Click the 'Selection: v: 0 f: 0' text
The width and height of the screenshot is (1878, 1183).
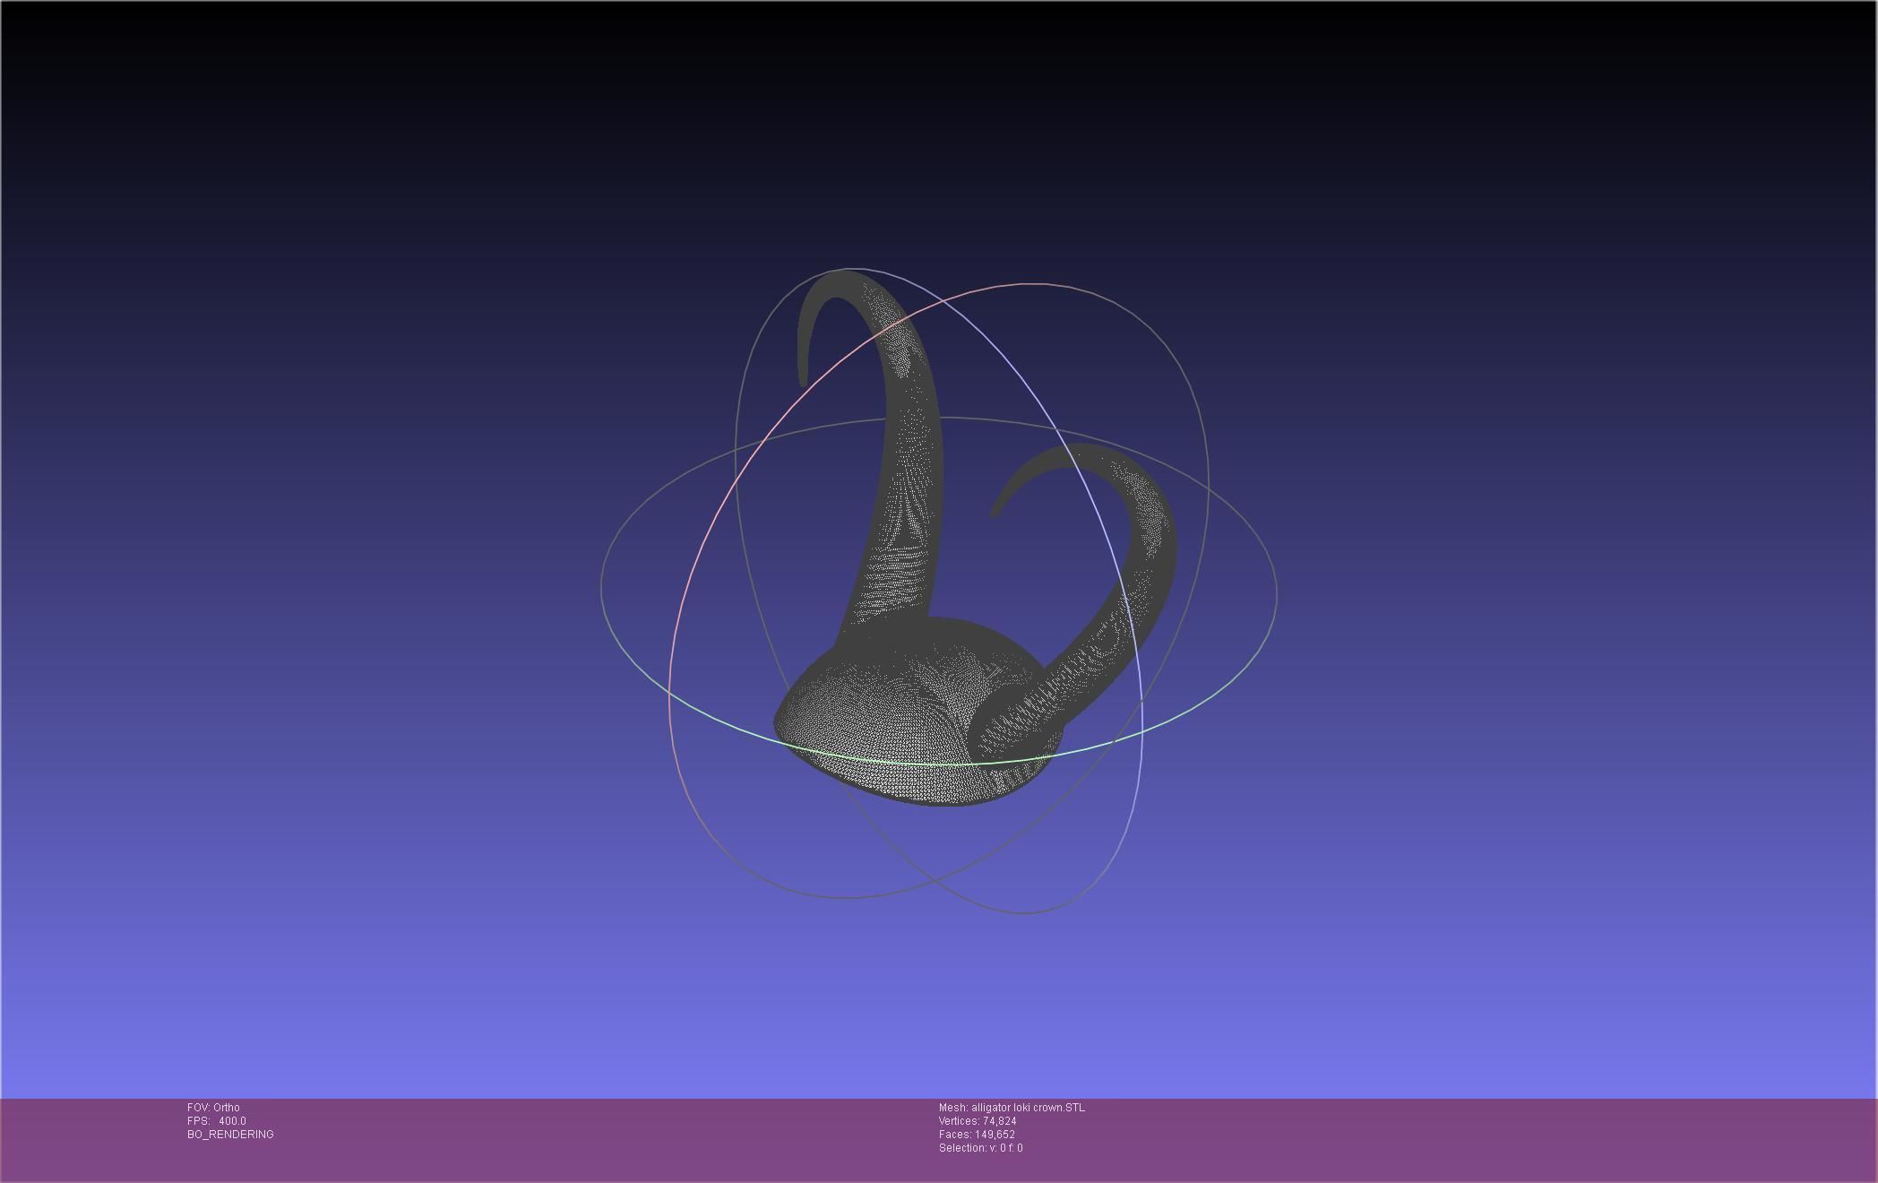point(980,1148)
